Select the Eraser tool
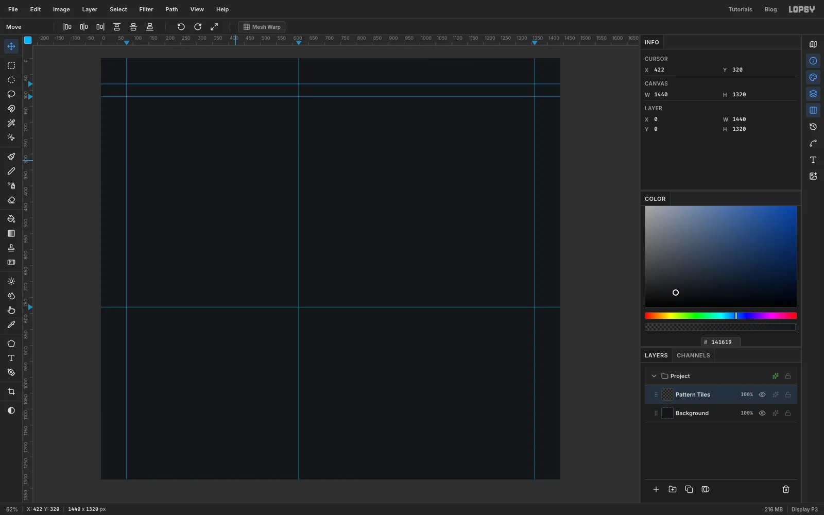The width and height of the screenshot is (824, 515). tap(11, 200)
